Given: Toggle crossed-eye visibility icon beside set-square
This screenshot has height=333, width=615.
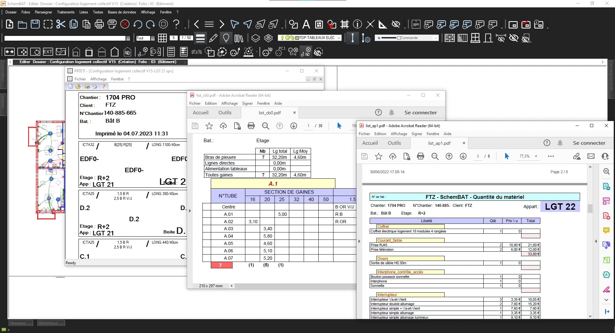Looking at the screenshot, I should (x=396, y=24).
